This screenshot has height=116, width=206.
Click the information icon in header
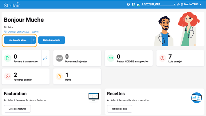[128, 5]
